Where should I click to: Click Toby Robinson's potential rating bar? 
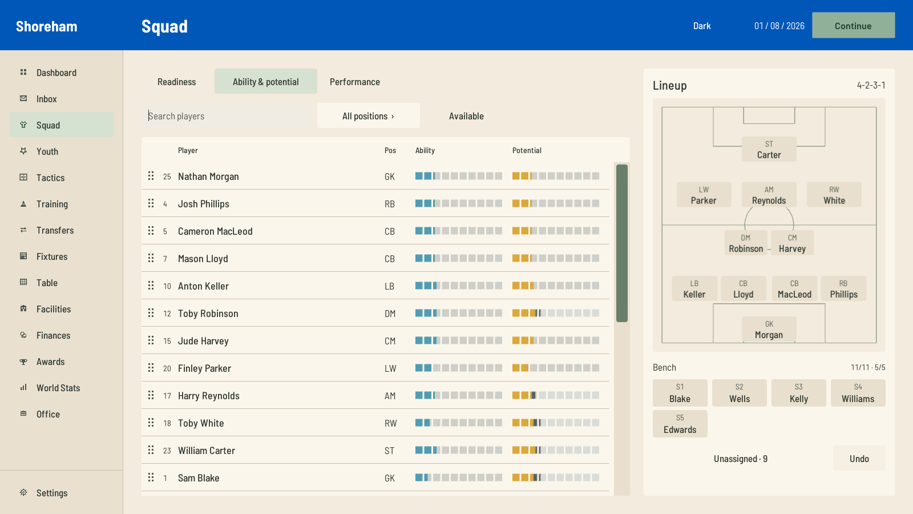point(556,313)
